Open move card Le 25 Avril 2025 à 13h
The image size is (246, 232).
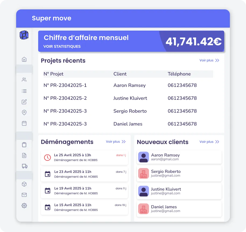(84, 157)
